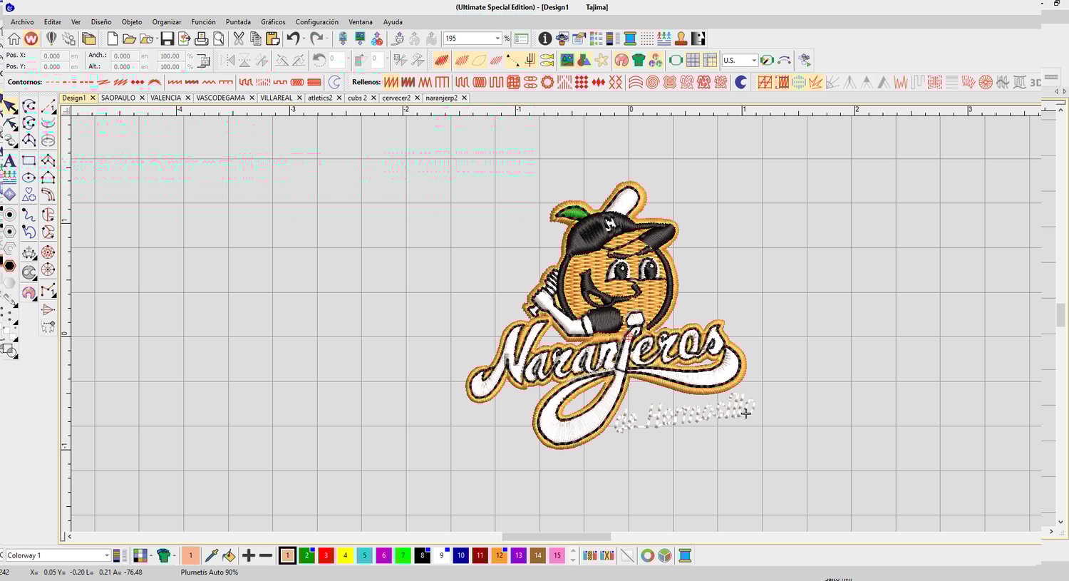Choose the Rectangle shape tool
Image resolution: width=1069 pixels, height=581 pixels.
29,160
